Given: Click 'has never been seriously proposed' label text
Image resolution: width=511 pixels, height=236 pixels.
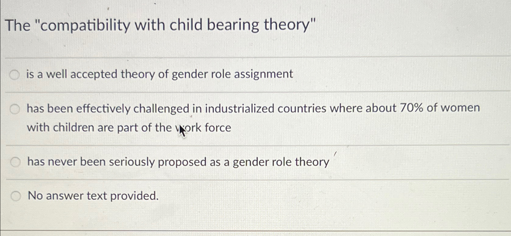Looking at the screenshot, I should point(178,162).
